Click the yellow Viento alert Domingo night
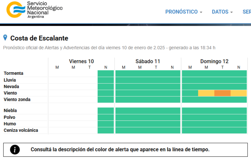This screenshot has height=160, width=251. pyautogui.click(x=239, y=93)
